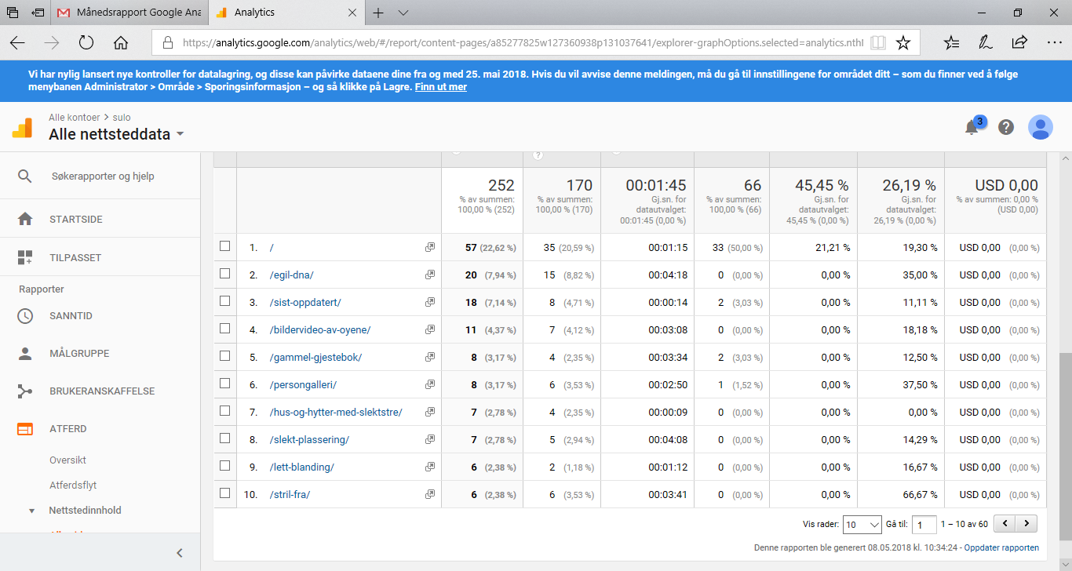
Task: Tick the checkbox for /egil-dna/
Action: [225, 274]
